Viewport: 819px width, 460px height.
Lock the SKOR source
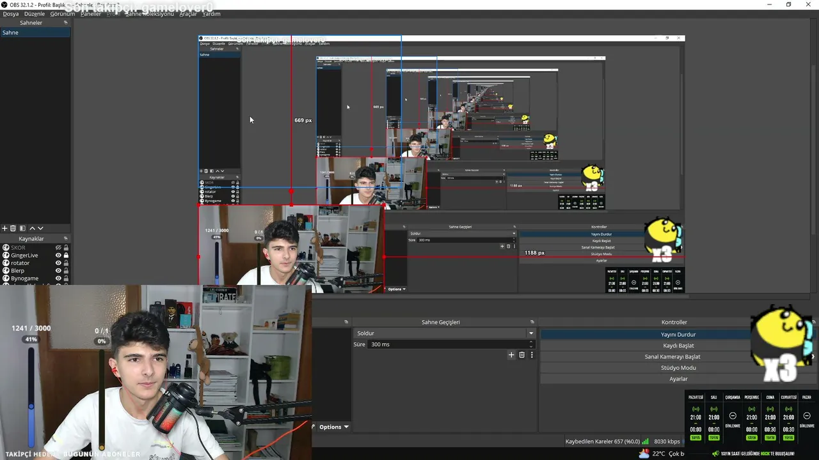pos(66,247)
